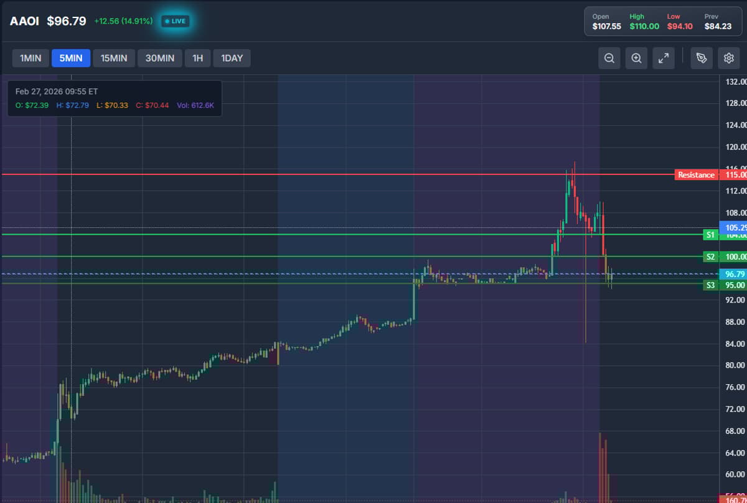Viewport: 747px width, 503px height.
Task: Toggle the S1 support level label
Action: coord(710,235)
